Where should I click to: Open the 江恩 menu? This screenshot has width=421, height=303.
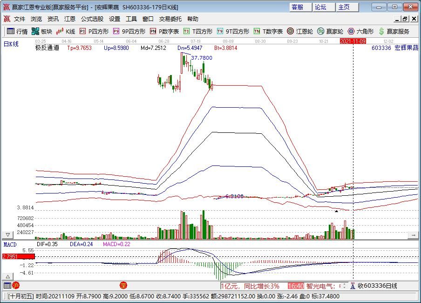click(x=70, y=19)
